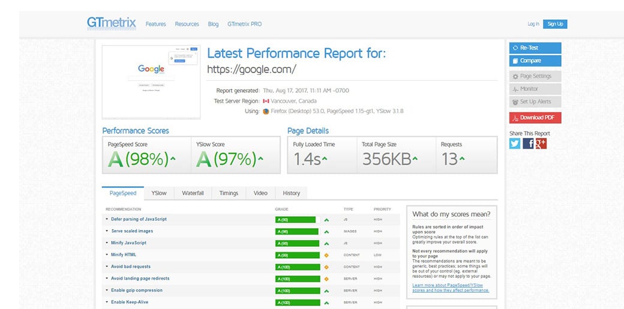This screenshot has width=624, height=309.
Task: Open the Waterfall tab
Action: click(x=193, y=193)
